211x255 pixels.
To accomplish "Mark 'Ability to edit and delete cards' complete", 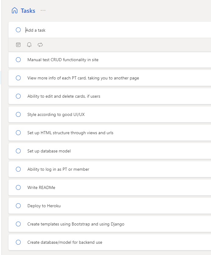I will [18, 96].
